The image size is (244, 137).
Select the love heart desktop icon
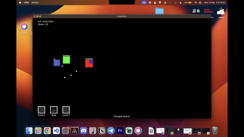pyautogui.click(x=24, y=27)
